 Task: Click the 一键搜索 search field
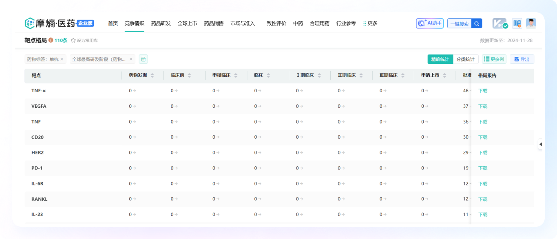(x=460, y=24)
